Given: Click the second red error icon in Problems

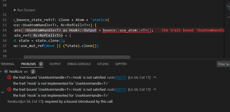Looking at the screenshot, I should (x=9, y=89).
